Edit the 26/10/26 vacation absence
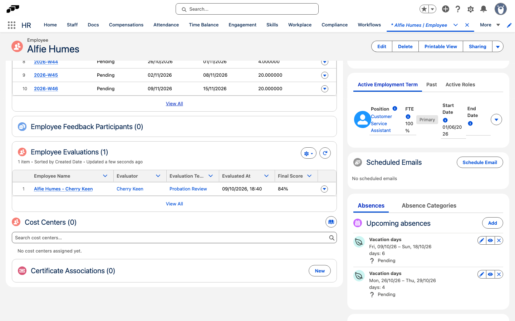The image size is (515, 321). 482,274
